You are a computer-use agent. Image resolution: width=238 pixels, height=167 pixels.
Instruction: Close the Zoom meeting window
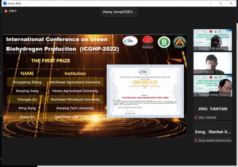[231, 3]
